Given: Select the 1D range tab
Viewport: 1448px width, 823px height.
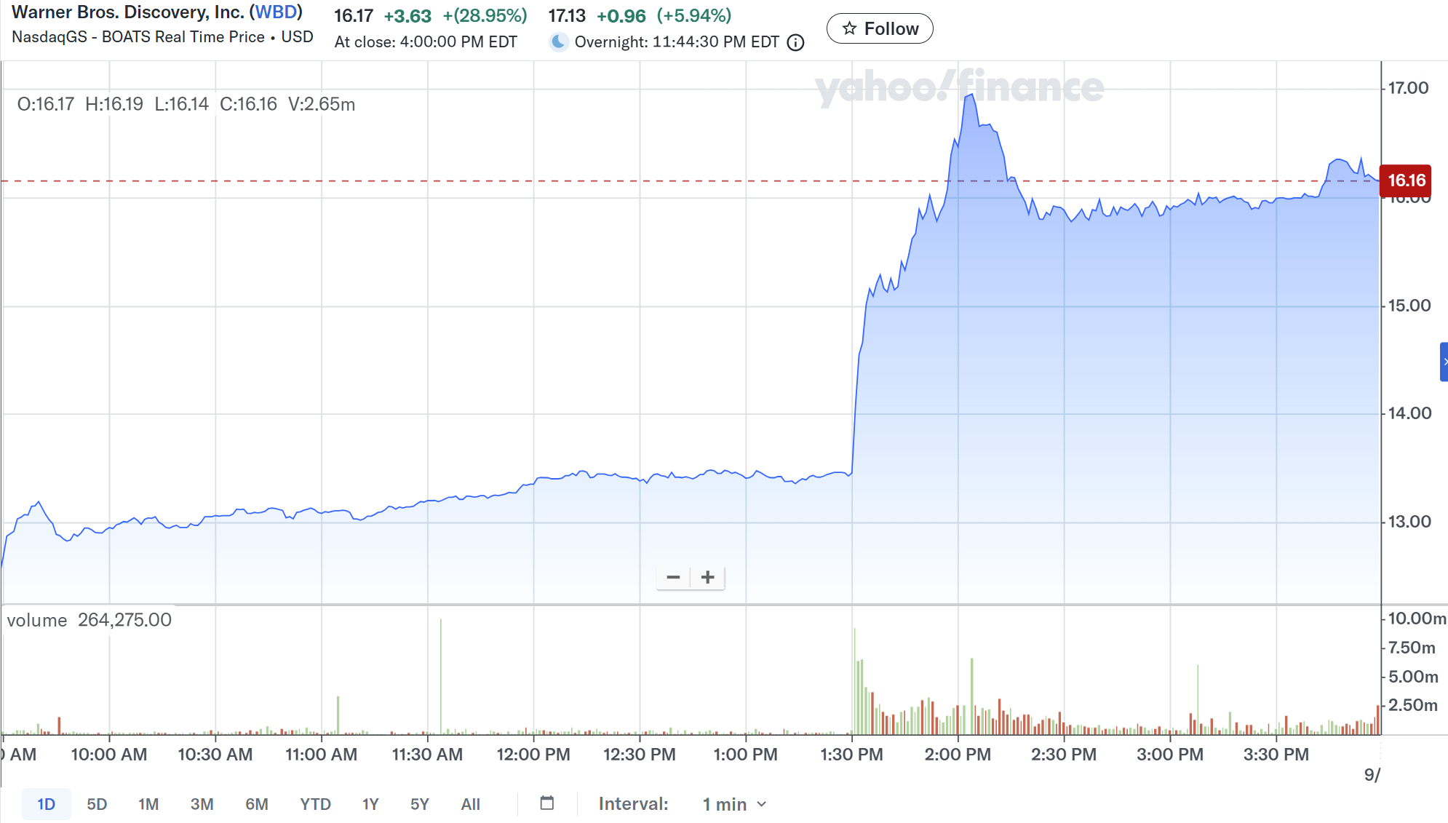Looking at the screenshot, I should (x=47, y=804).
